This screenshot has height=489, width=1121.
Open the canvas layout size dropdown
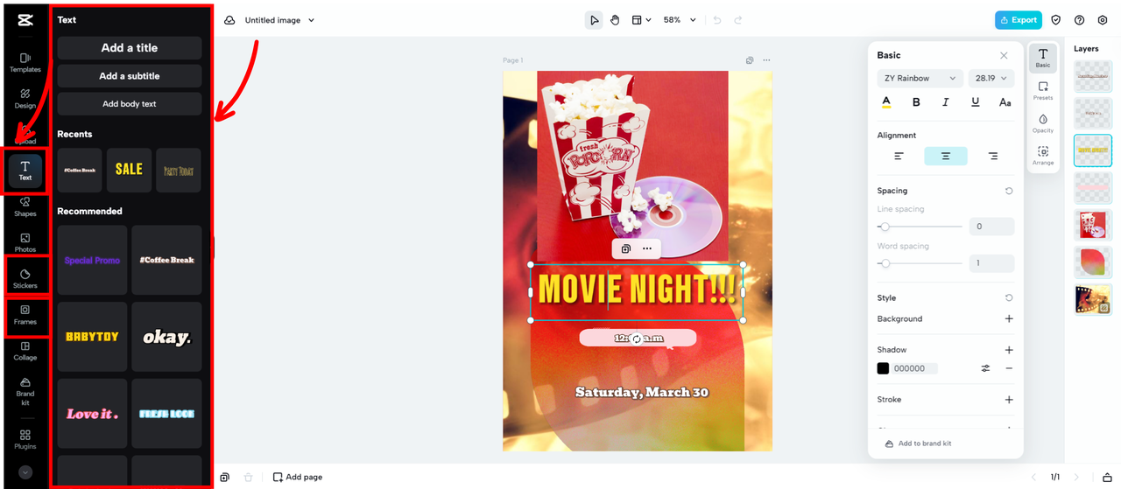click(x=642, y=20)
